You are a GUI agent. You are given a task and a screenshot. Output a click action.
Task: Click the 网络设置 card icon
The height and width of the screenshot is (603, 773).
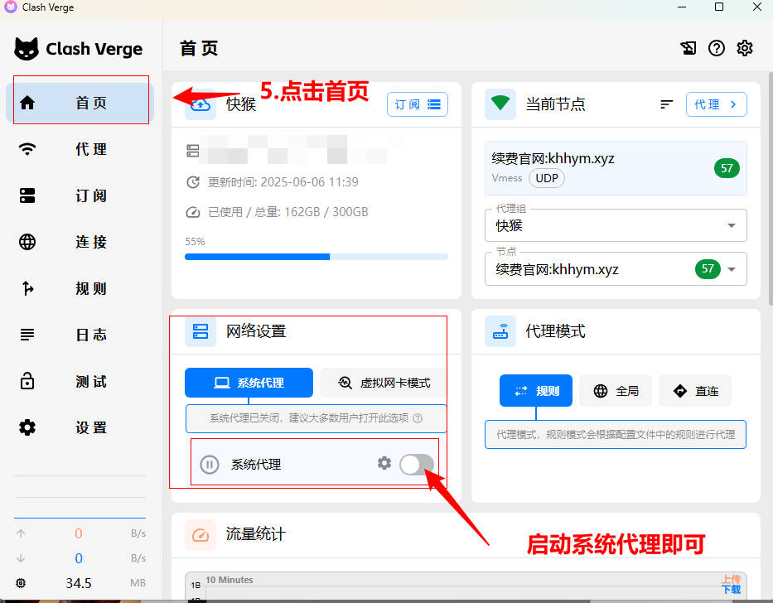200,331
